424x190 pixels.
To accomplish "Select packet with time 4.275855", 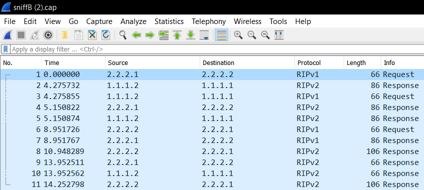I will point(212,96).
